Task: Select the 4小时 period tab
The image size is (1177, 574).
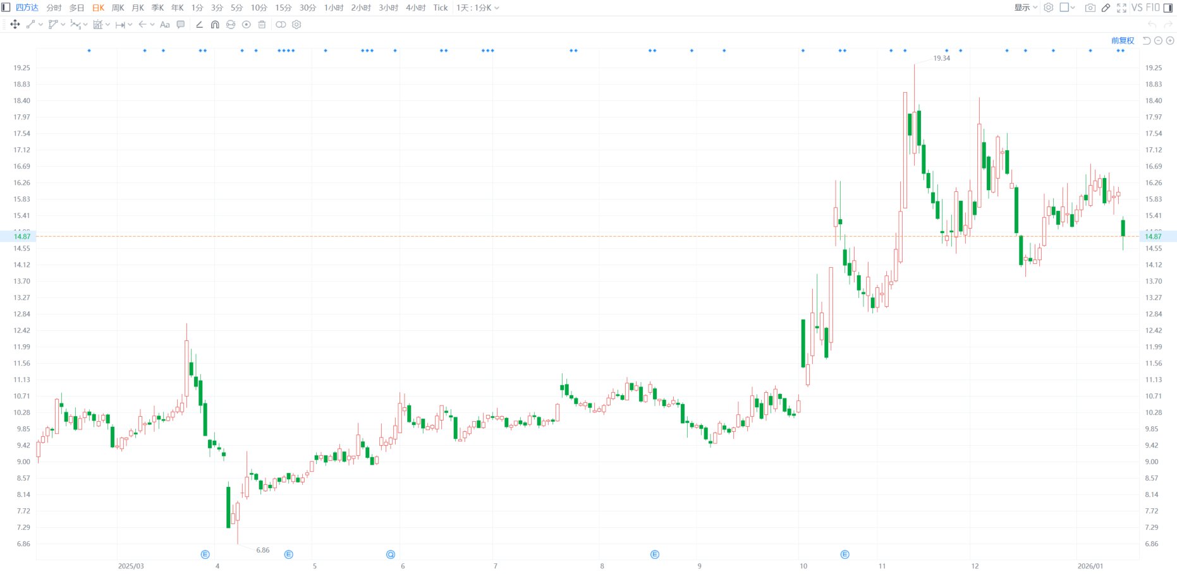Action: click(x=416, y=8)
